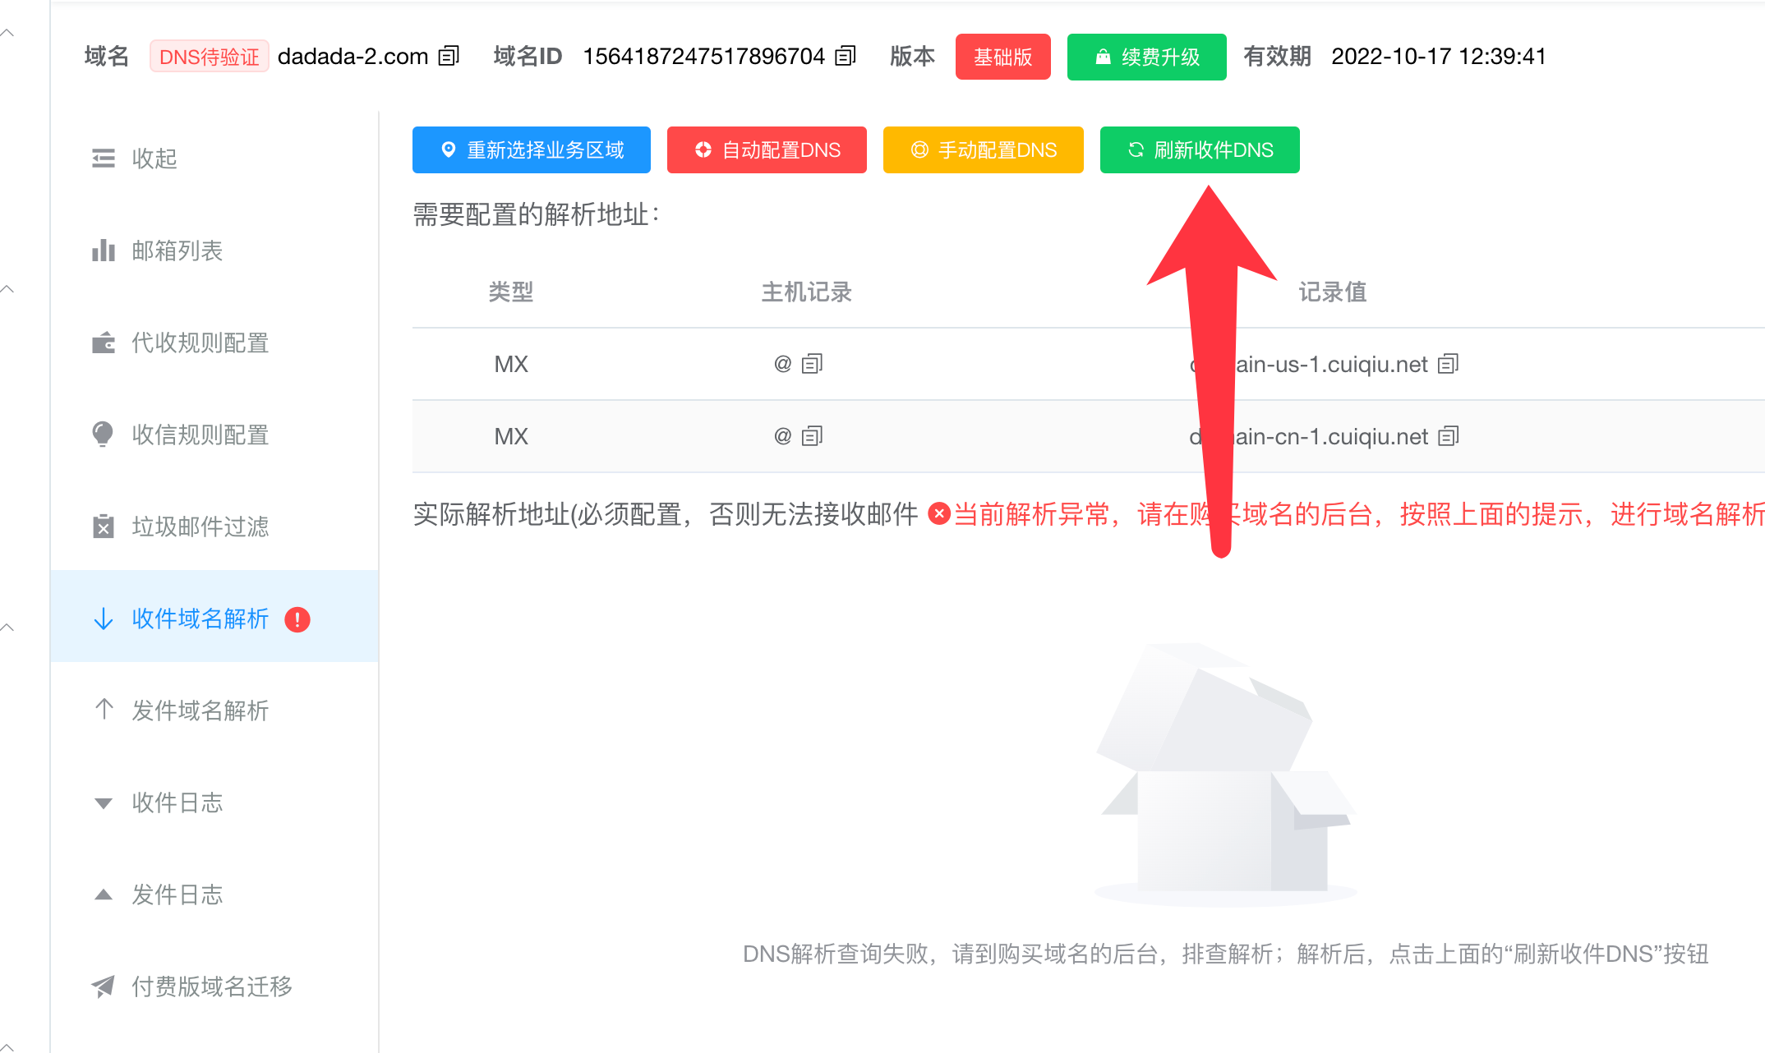This screenshot has width=1765, height=1053.
Task: Open 付费版域名迁移 menu item
Action: coord(214,986)
